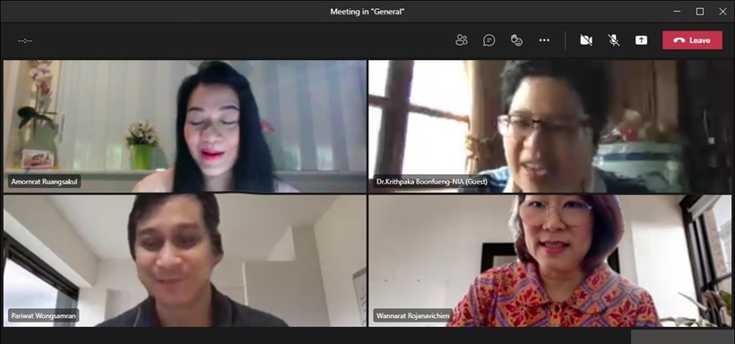Click the Amornrat Ruangsakul name label

[x=45, y=181]
